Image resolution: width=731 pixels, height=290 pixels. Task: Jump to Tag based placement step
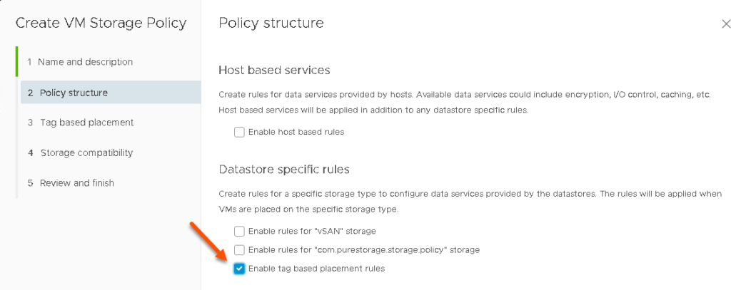pyautogui.click(x=81, y=123)
